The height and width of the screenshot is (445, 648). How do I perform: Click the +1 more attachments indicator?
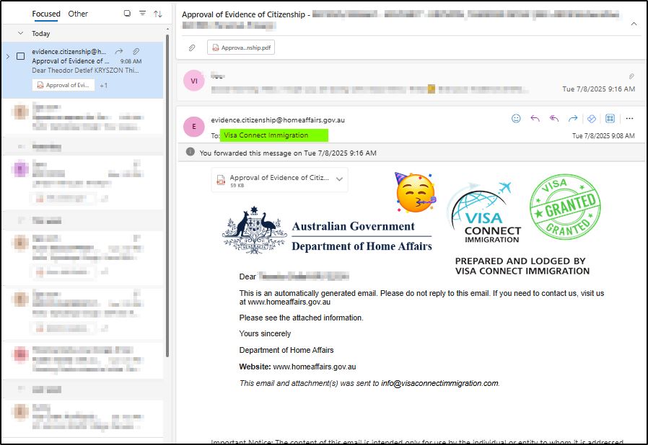point(103,86)
